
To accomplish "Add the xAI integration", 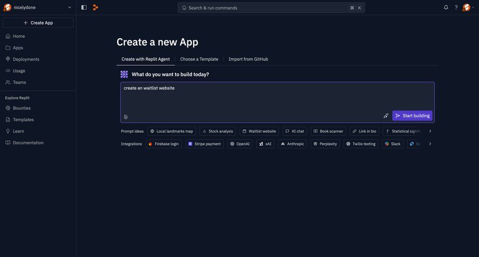I will coord(265,144).
